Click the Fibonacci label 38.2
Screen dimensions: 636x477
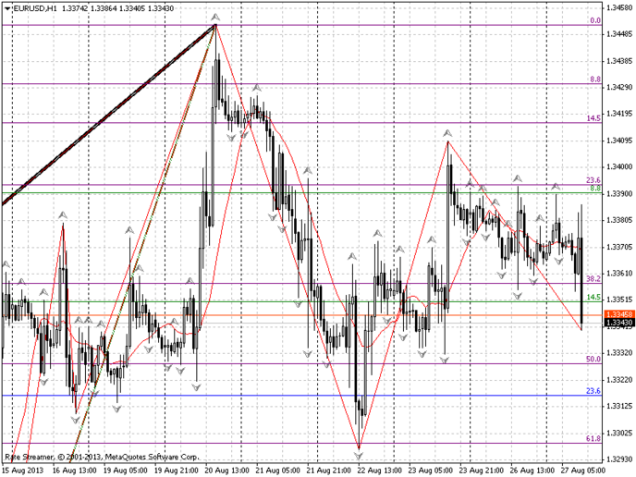[593, 278]
